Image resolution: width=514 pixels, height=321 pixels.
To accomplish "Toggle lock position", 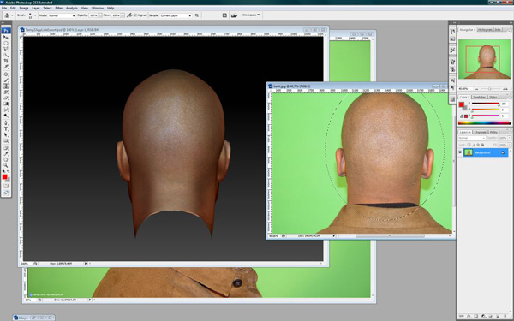I will (x=478, y=145).
